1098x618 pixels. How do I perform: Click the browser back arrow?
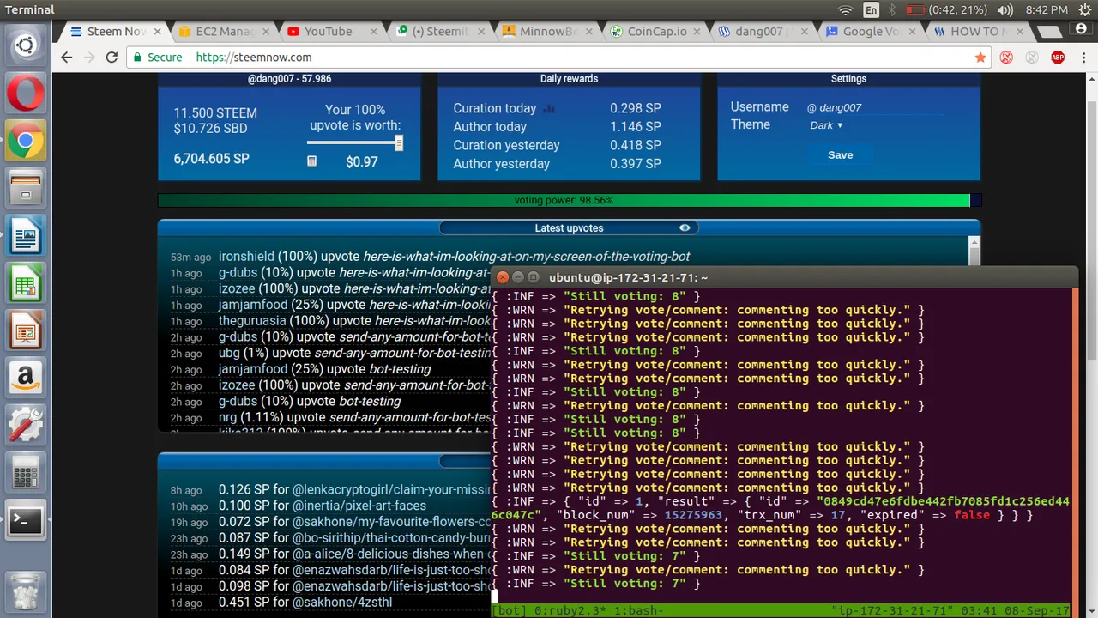(67, 58)
